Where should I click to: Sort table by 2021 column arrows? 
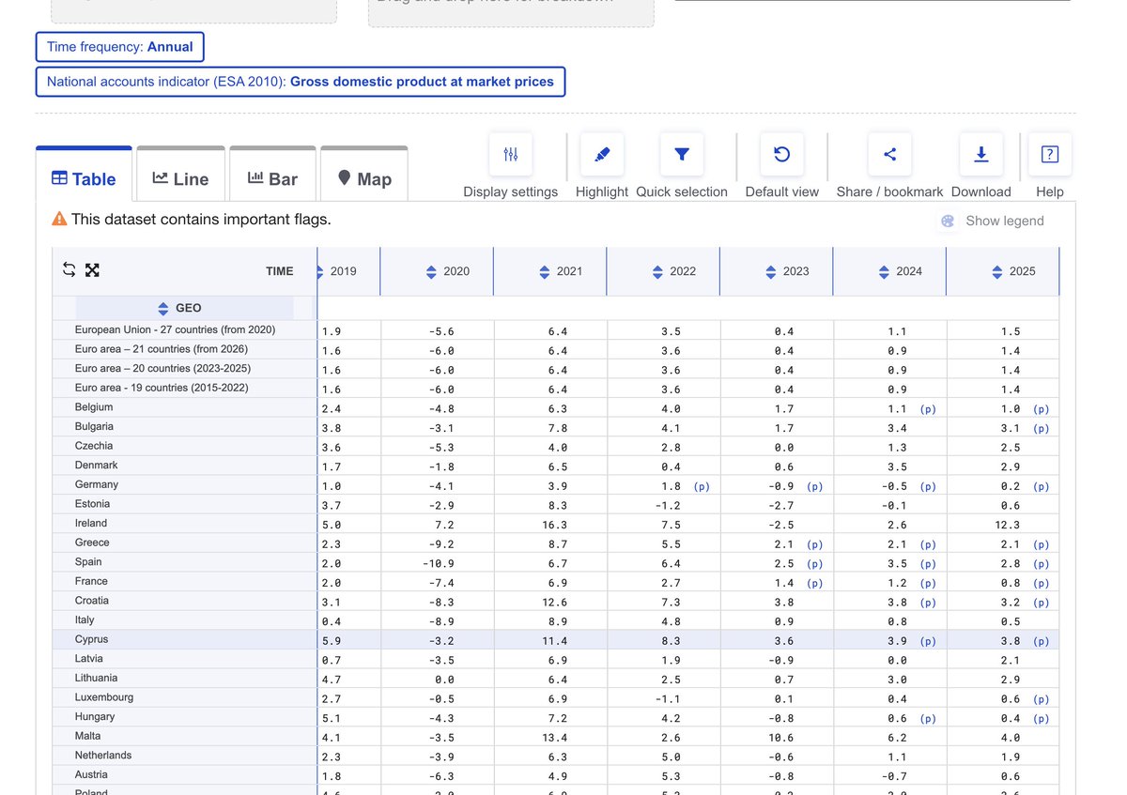click(x=545, y=272)
